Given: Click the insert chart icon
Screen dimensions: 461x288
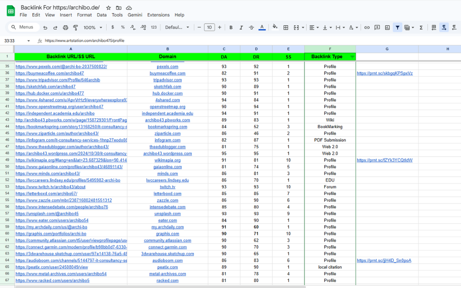Looking at the screenshot, I should [387, 27].
